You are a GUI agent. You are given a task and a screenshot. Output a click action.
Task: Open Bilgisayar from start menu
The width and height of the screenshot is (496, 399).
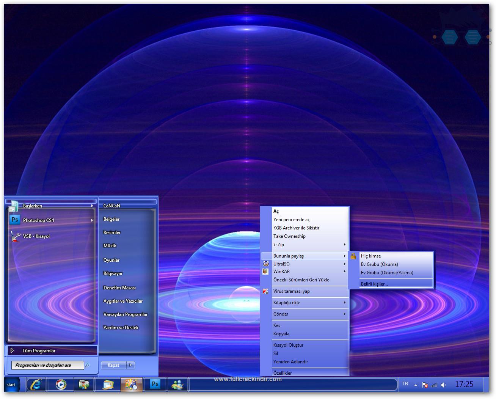(113, 273)
